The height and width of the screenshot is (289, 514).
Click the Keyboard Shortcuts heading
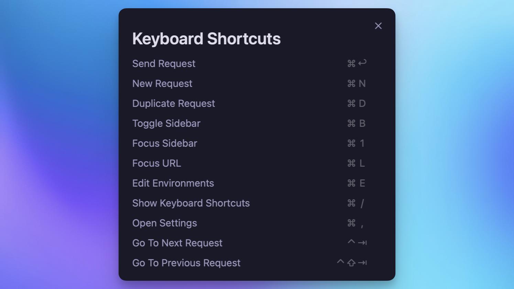click(x=206, y=39)
